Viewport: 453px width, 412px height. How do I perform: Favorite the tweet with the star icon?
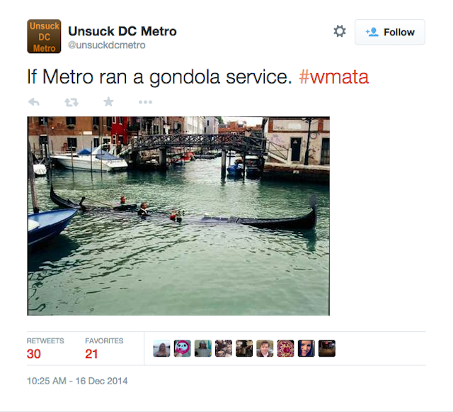point(108,101)
